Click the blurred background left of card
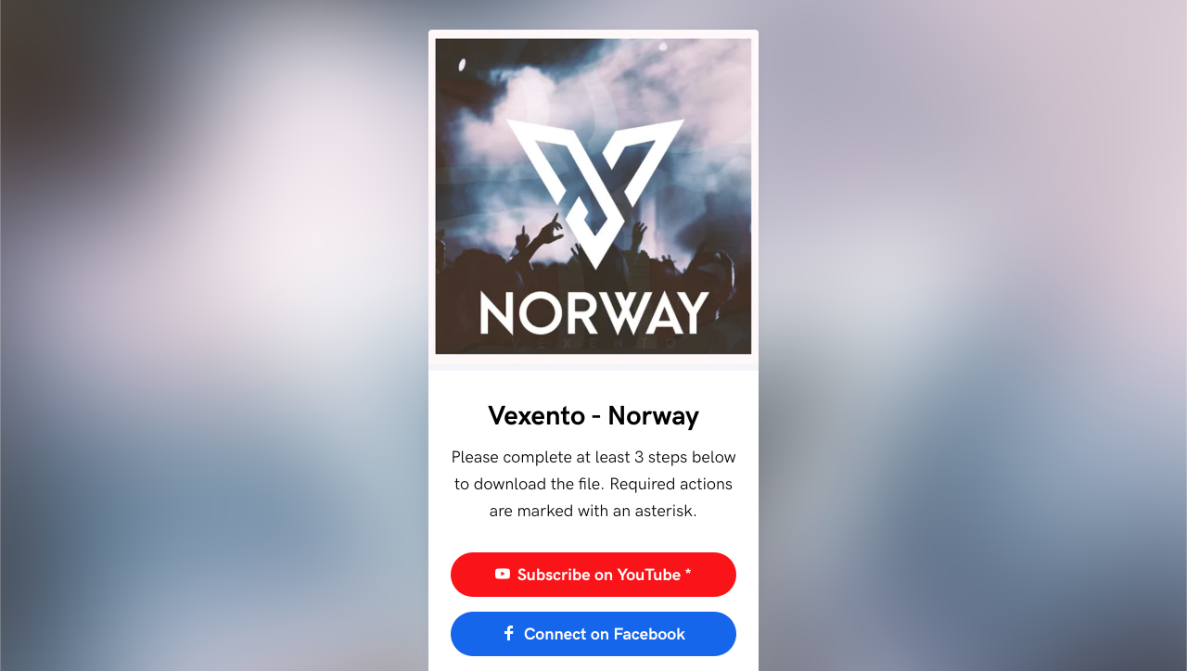 click(213, 335)
